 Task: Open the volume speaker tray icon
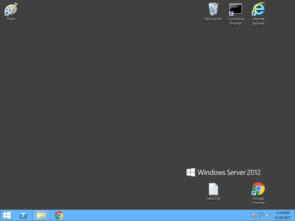click(x=268, y=215)
